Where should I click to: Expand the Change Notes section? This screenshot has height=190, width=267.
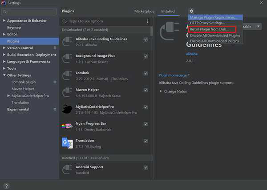tap(161, 91)
